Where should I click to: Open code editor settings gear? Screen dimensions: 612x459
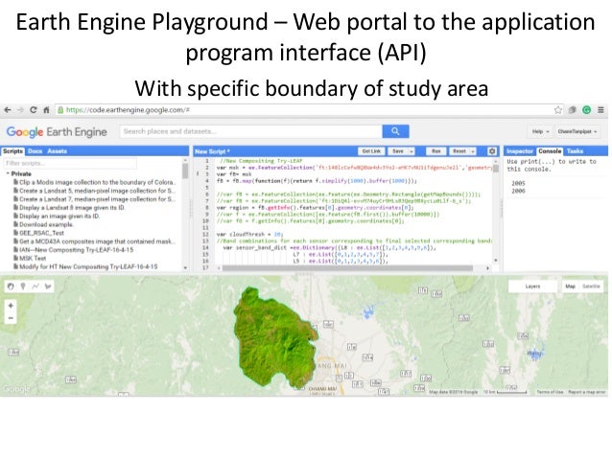492,151
